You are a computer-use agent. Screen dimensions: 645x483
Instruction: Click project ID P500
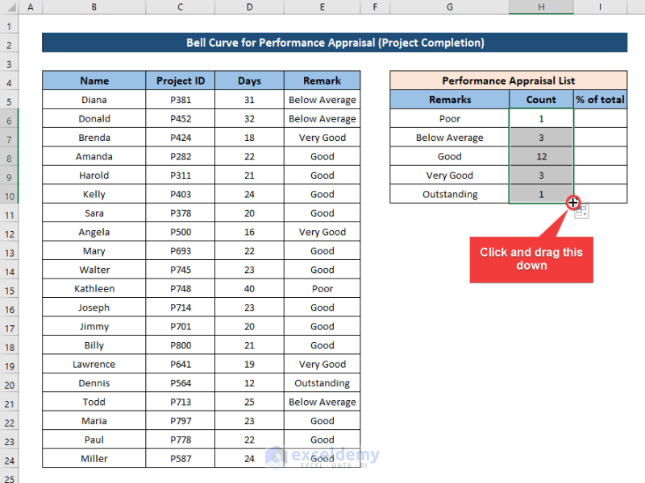(x=180, y=232)
